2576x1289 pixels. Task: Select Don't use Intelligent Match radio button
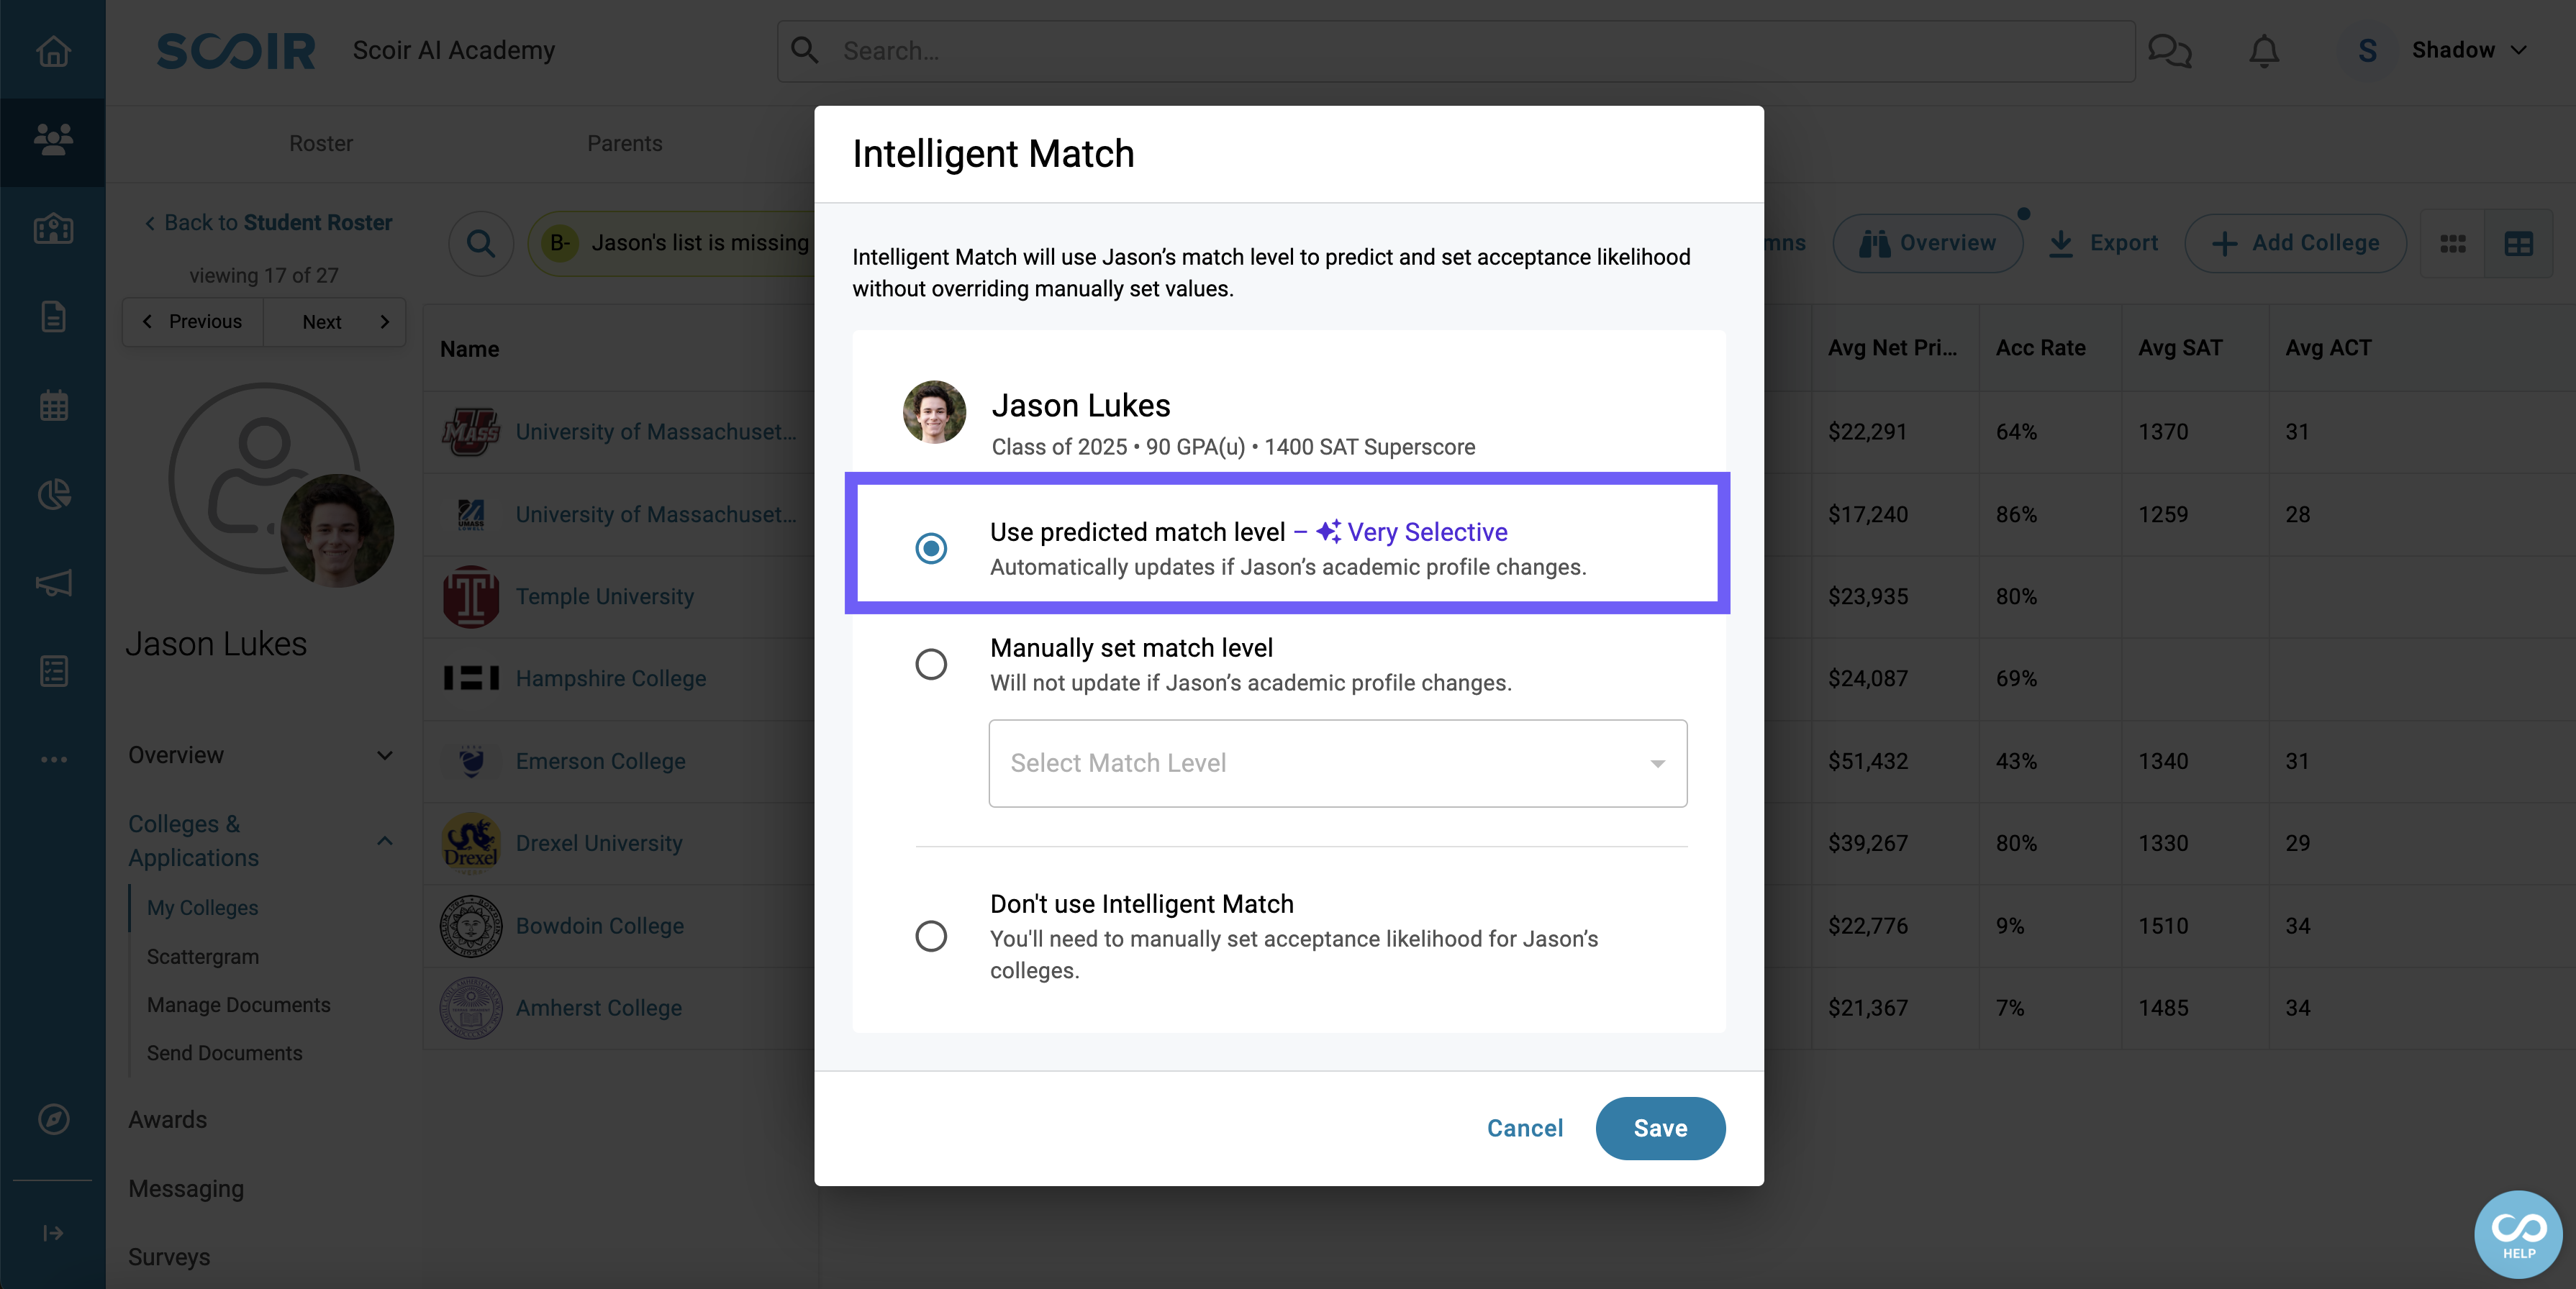pyautogui.click(x=930, y=934)
